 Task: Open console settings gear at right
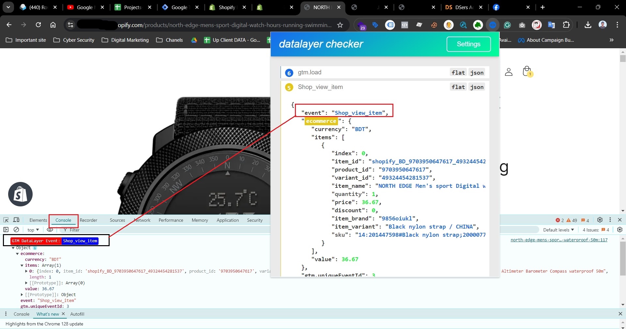click(x=620, y=230)
